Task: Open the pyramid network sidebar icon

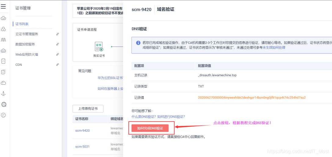Action: pos(3,94)
